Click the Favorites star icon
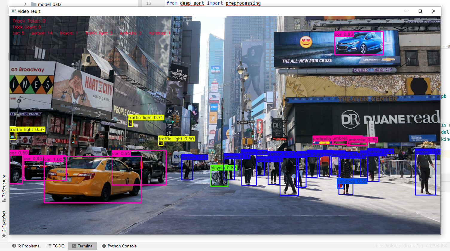 (x=4, y=235)
